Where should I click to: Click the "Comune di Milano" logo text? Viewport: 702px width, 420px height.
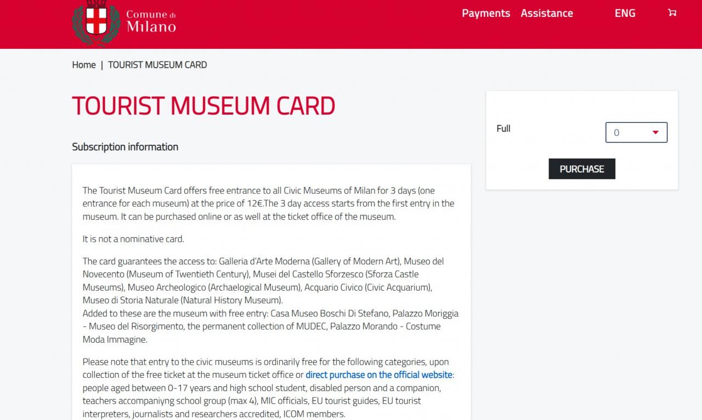pyautogui.click(x=151, y=21)
